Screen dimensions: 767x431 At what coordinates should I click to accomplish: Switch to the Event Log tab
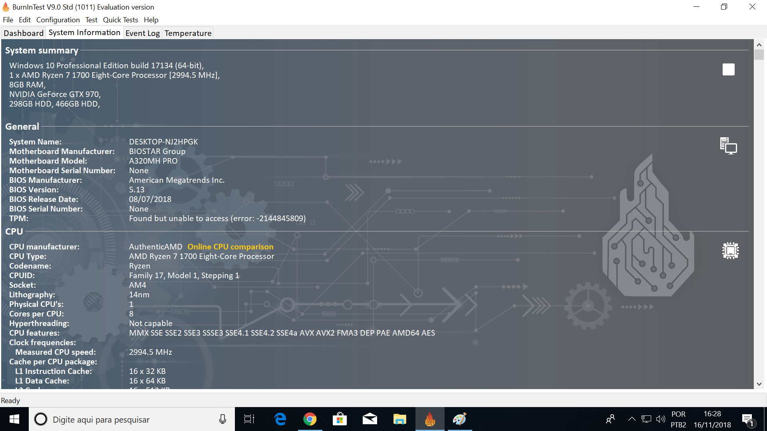[x=143, y=33]
